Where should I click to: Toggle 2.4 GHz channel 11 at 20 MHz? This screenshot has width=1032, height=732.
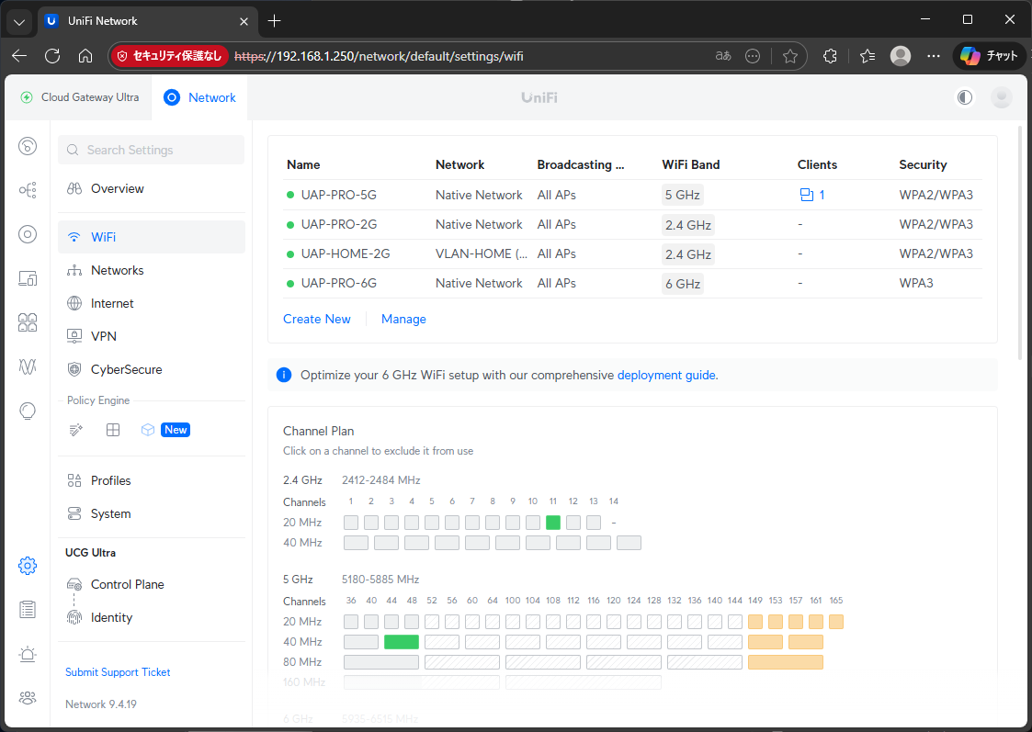[x=553, y=523]
